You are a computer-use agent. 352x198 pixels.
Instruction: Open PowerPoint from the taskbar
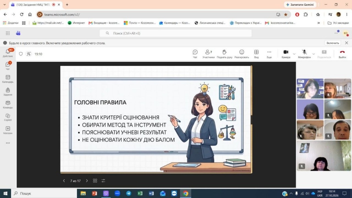95,193
